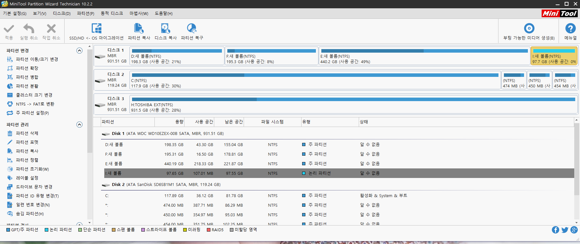This screenshot has height=244, width=580.
Task: Select 레이블 설정 action
Action: [x=22, y=178]
